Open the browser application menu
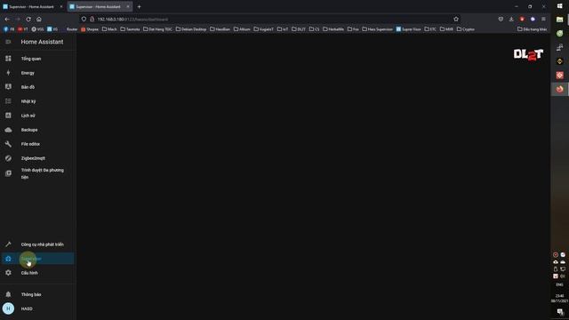The width and height of the screenshot is (569, 320). click(x=543, y=19)
